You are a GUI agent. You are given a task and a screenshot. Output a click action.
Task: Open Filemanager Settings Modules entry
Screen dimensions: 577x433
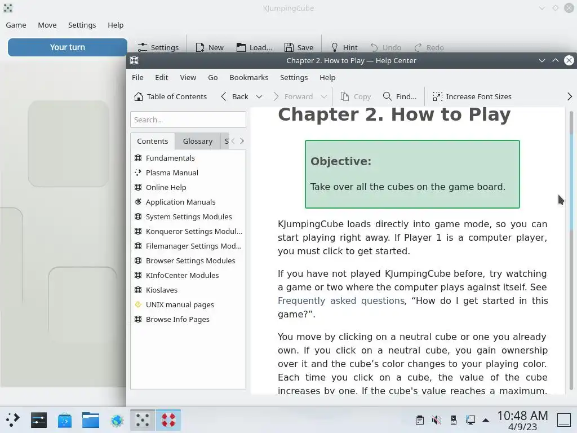[x=188, y=246]
